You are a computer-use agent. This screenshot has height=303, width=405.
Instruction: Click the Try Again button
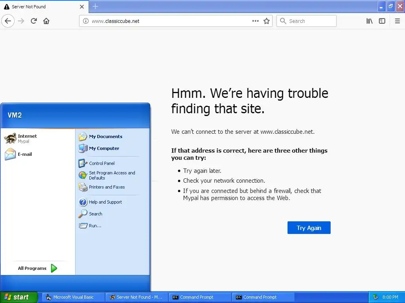[x=309, y=228]
